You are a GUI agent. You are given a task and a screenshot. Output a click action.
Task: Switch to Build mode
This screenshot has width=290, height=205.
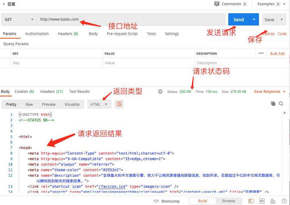pyautogui.click(x=202, y=201)
